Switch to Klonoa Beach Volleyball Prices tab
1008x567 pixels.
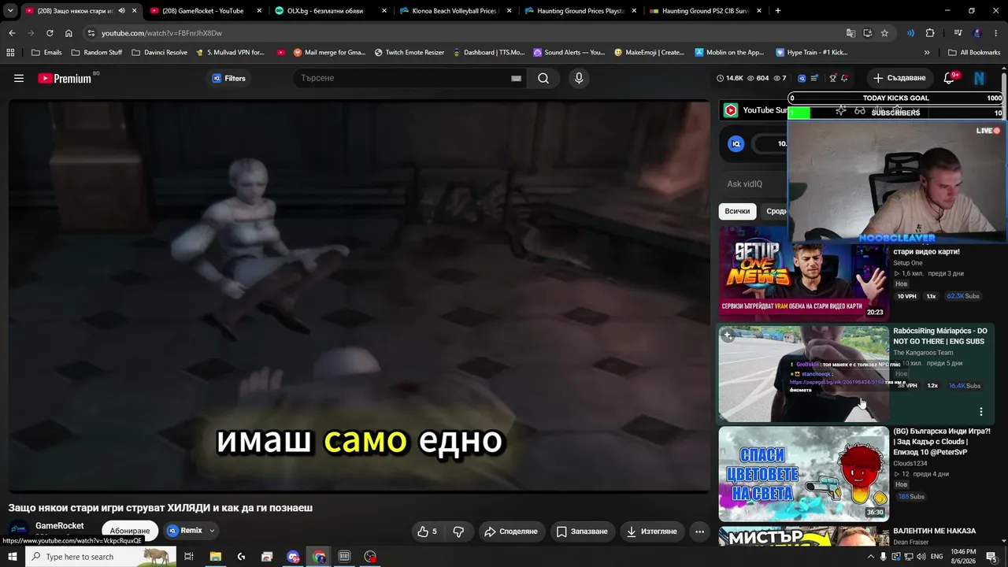(x=455, y=11)
